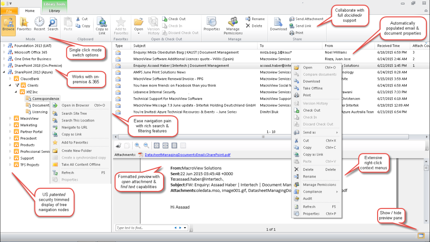This screenshot has width=430, height=242.
Task: Choose Navigate to URL in the tree menu
Action: click(81, 127)
